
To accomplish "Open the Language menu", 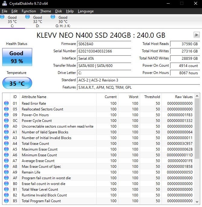I will point(86,11).
